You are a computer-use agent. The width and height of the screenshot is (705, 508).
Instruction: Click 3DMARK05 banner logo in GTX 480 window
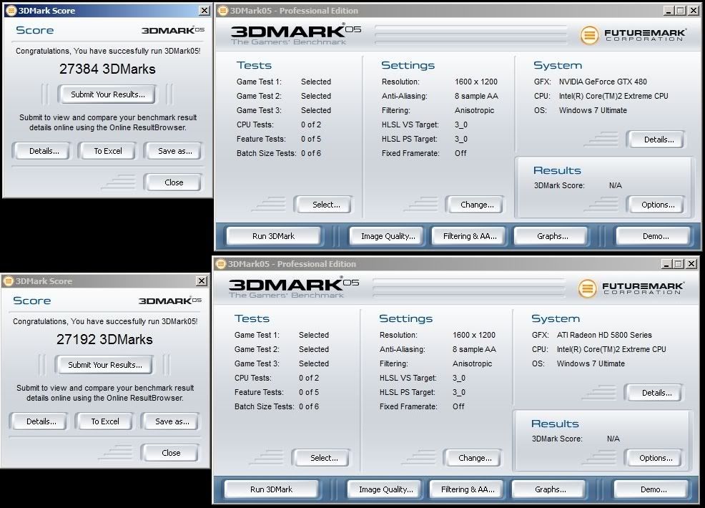coord(296,34)
